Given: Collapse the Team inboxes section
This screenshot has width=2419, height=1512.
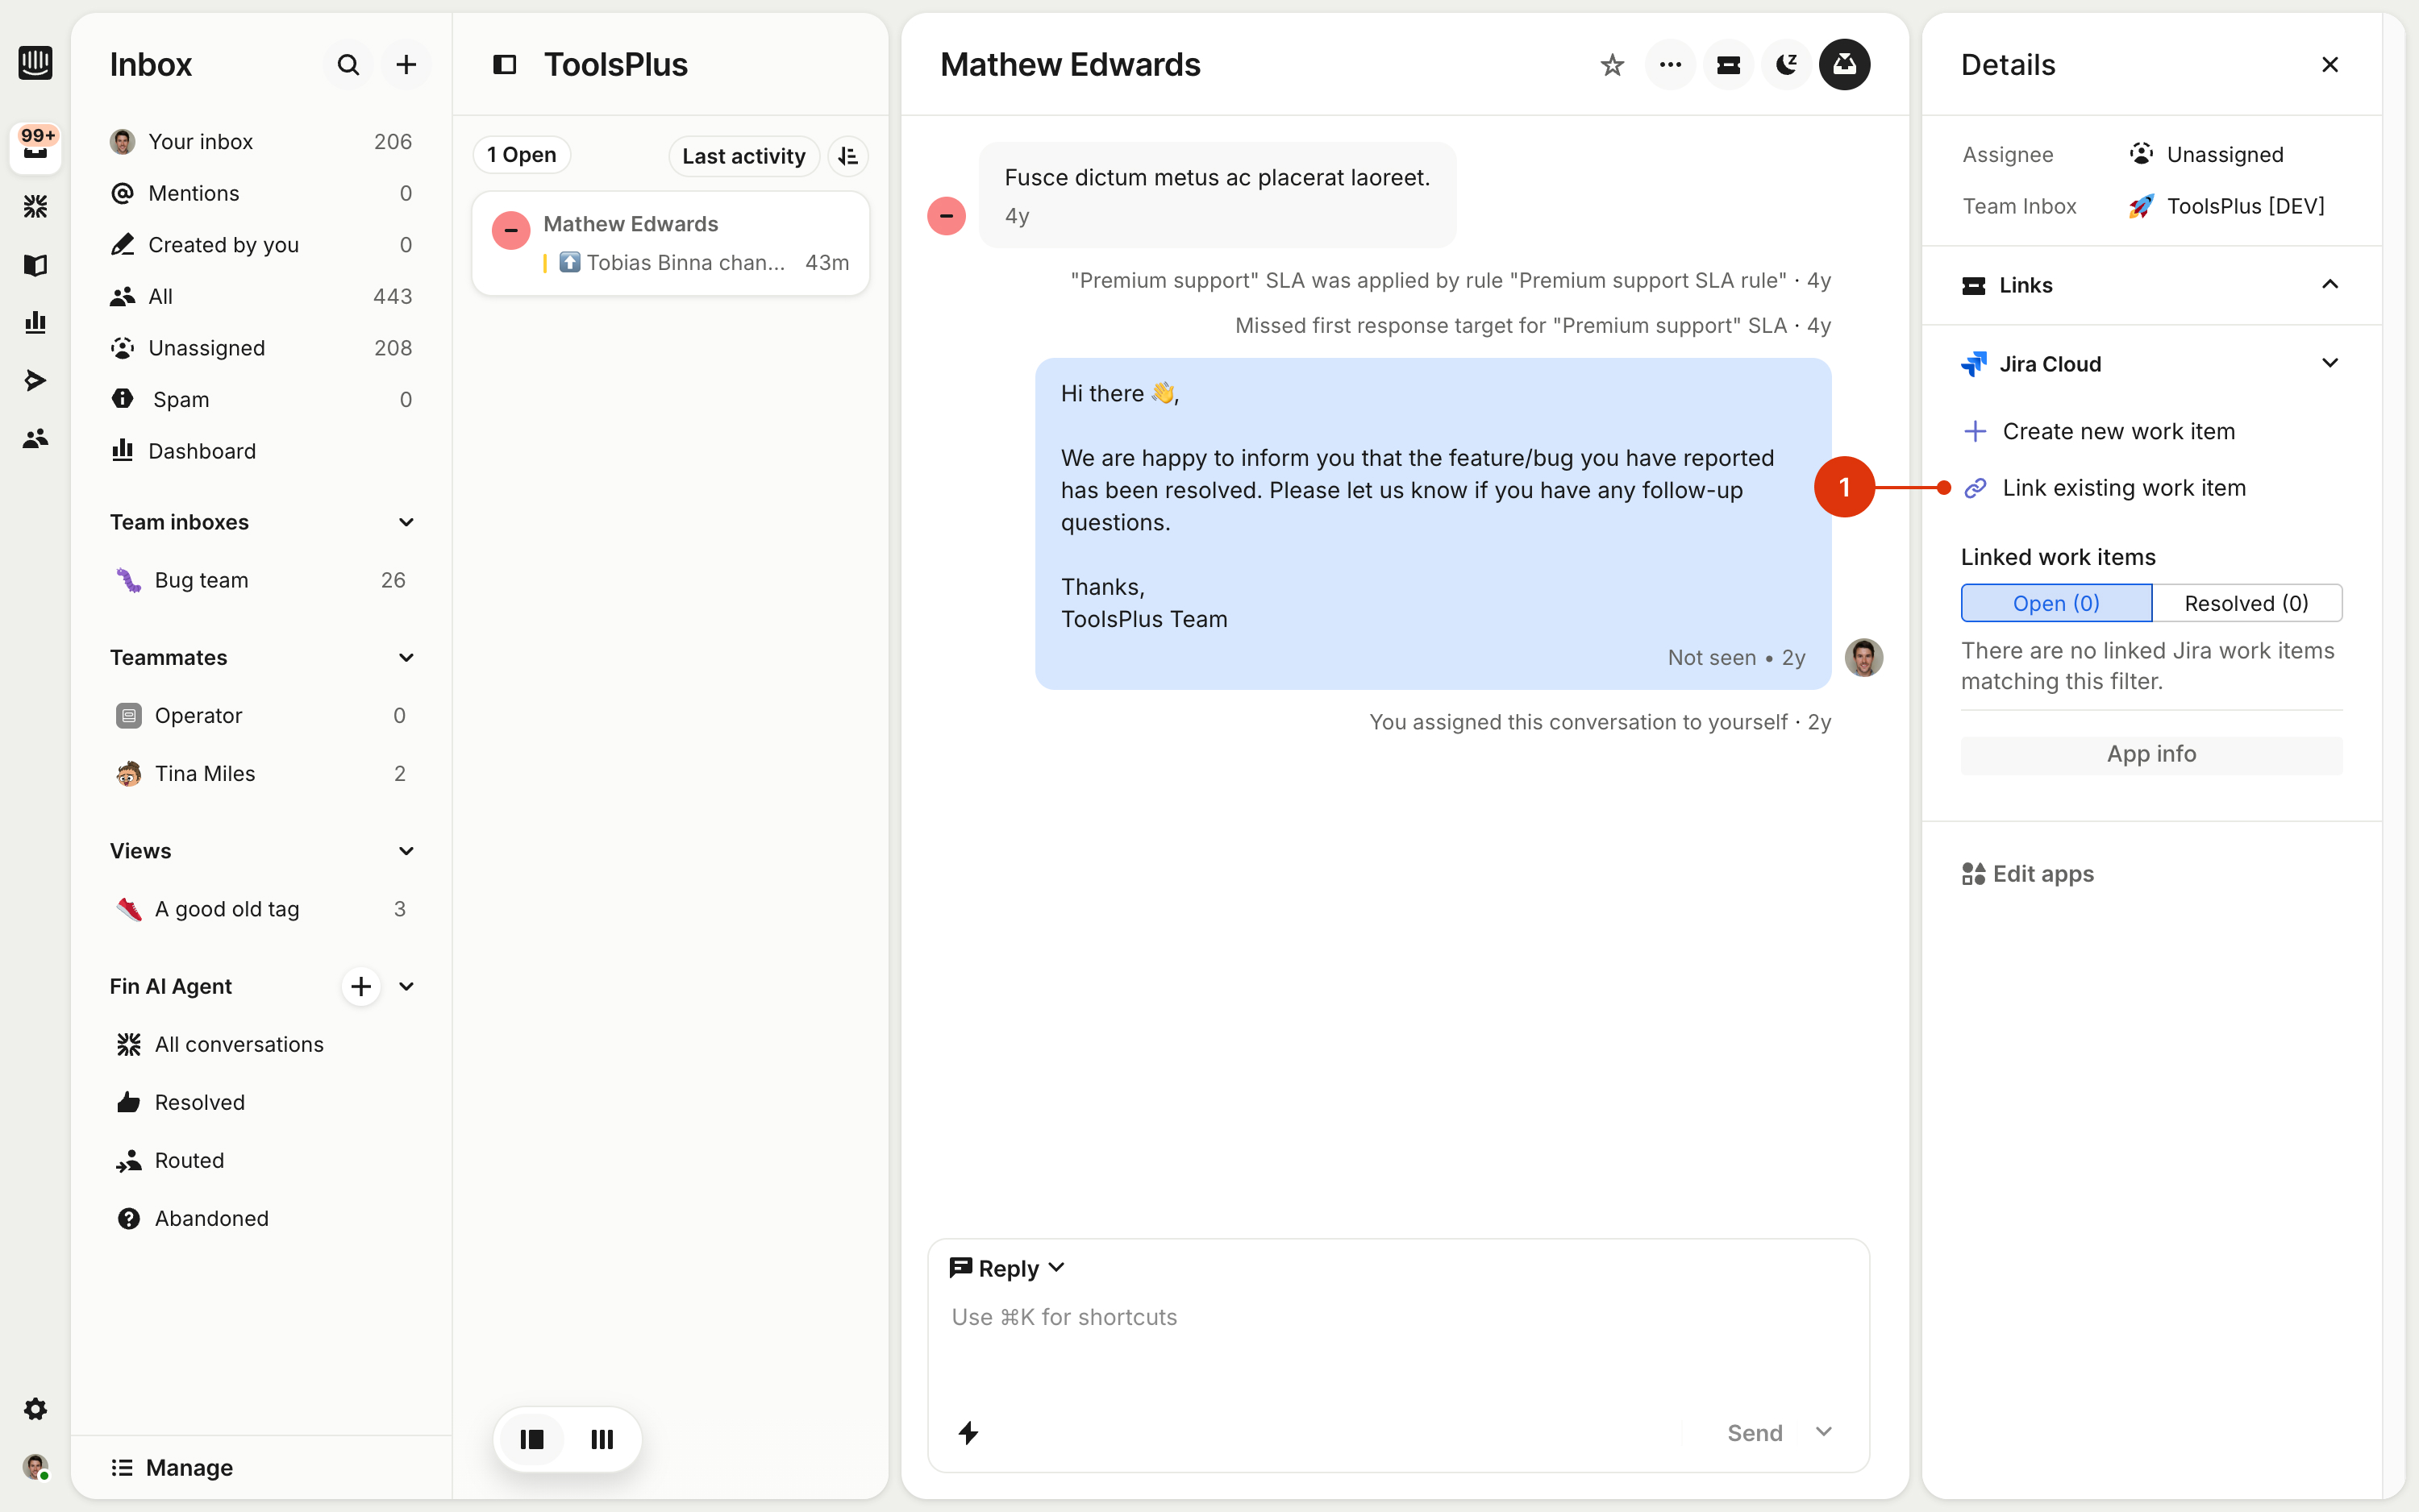Looking at the screenshot, I should [x=406, y=522].
